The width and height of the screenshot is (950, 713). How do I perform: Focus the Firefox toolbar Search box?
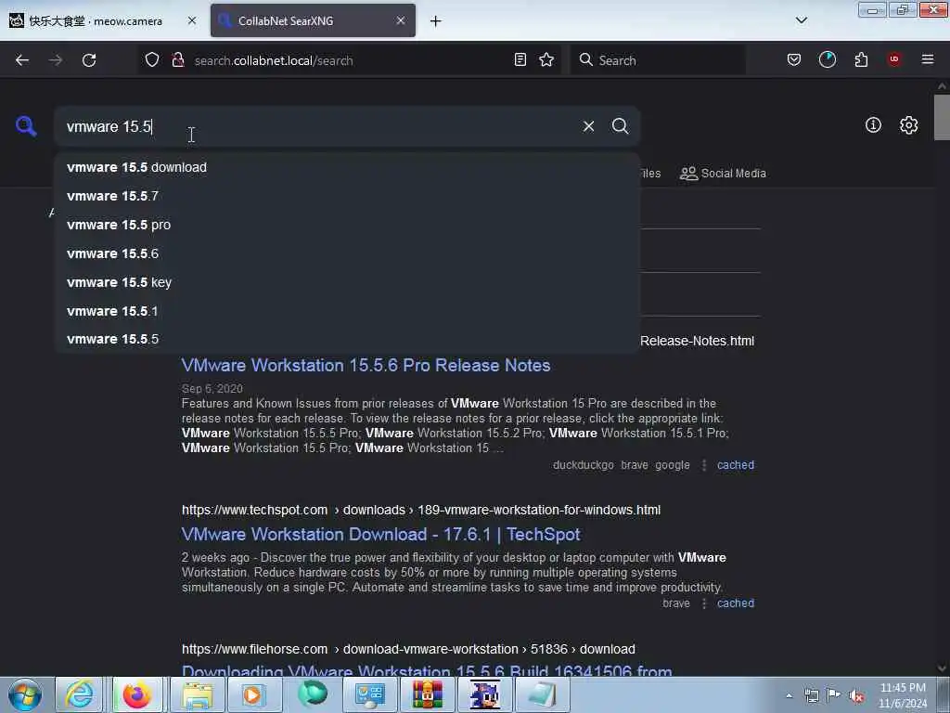(658, 60)
